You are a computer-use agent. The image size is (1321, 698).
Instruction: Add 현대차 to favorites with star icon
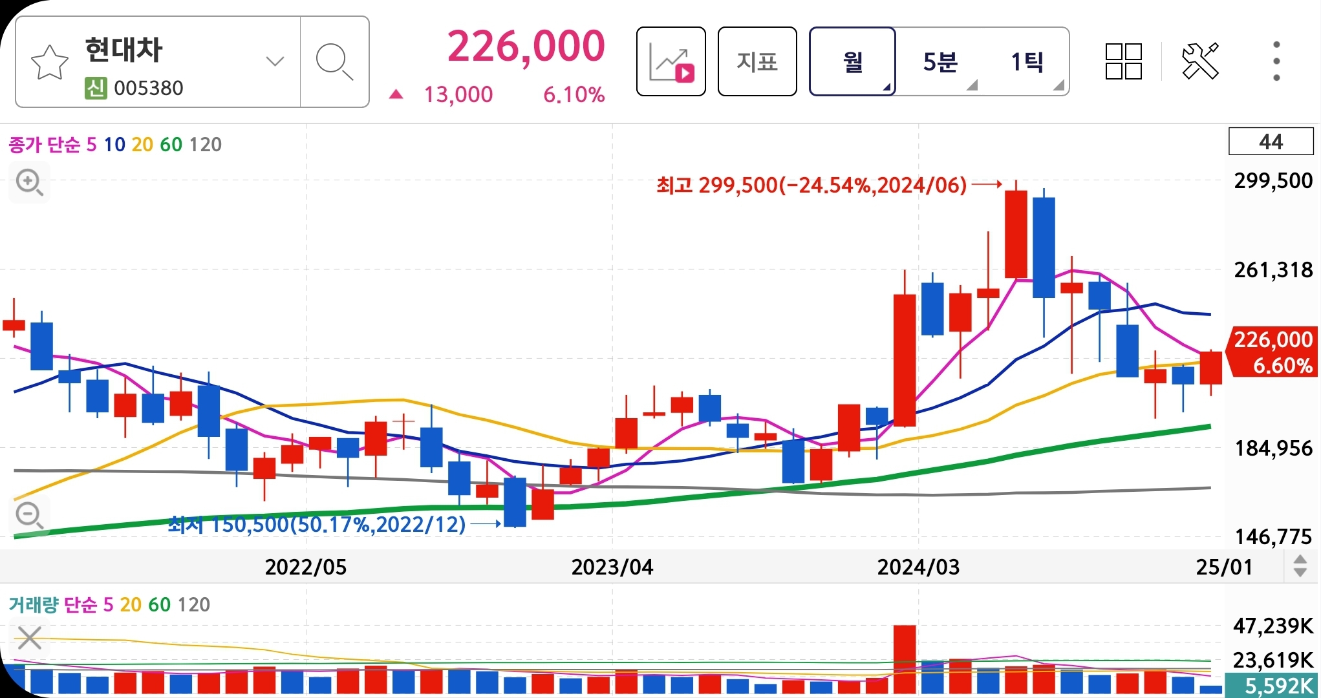[x=50, y=63]
